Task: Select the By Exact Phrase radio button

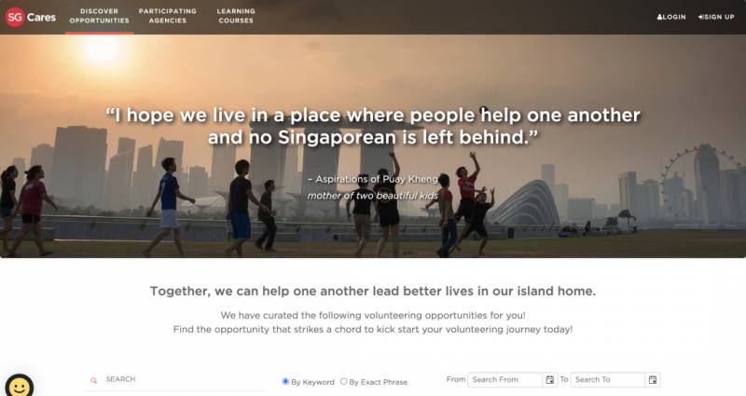Action: [343, 381]
